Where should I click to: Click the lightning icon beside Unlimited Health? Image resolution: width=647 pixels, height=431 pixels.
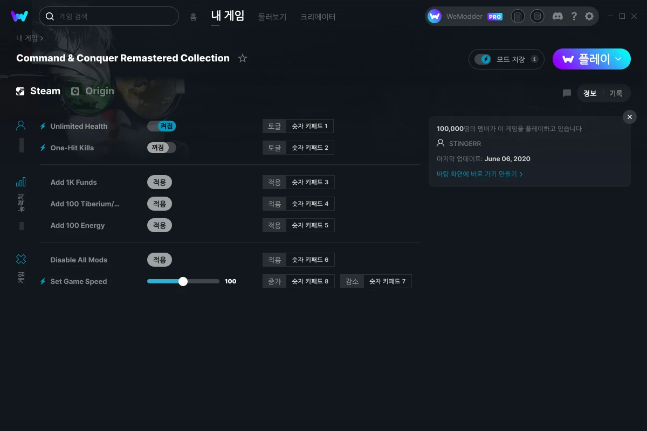43,126
